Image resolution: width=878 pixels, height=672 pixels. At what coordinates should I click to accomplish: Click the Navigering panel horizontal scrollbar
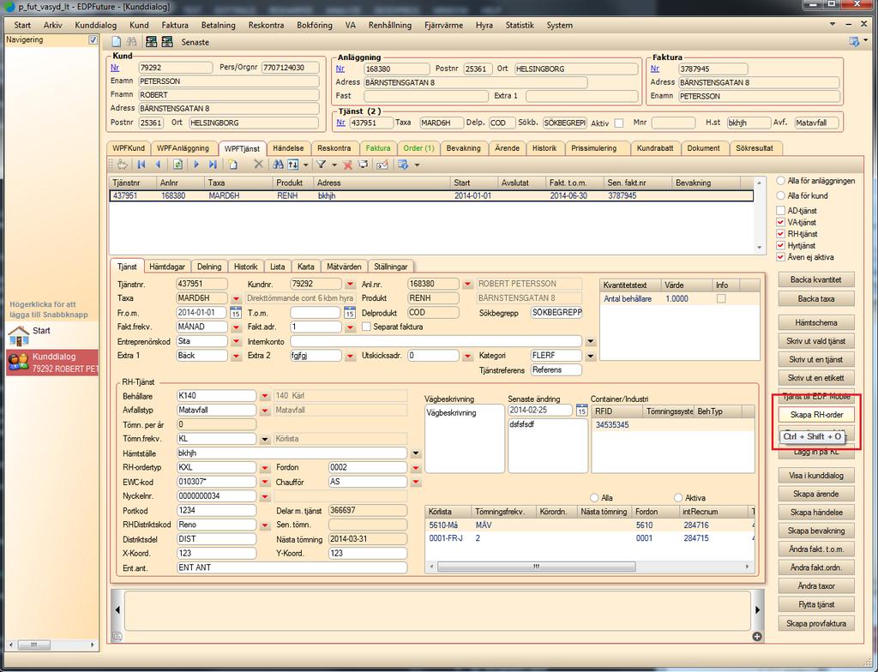[x=33, y=645]
